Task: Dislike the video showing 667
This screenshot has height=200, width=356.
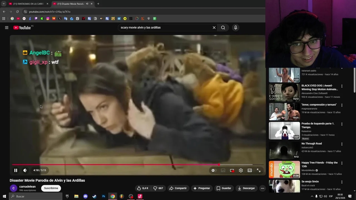Action: pos(159,188)
